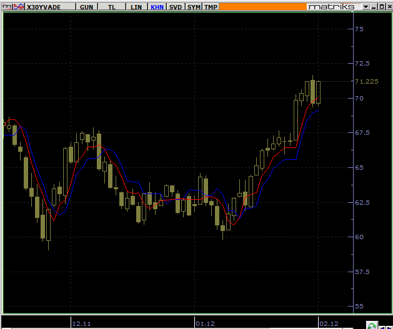The height and width of the screenshot is (329, 393).
Task: Click the 65 price axis label
Action: click(359, 167)
